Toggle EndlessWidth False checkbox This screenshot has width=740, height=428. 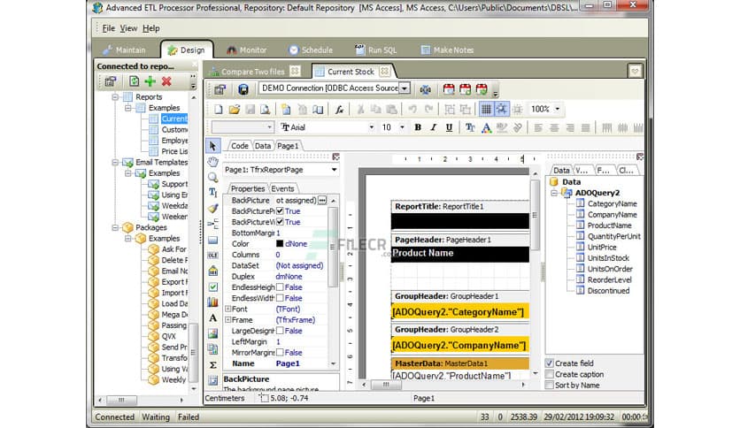[x=280, y=298]
